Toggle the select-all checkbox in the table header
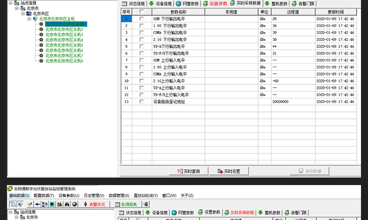The height and width of the screenshot is (220, 368). pos(142,12)
